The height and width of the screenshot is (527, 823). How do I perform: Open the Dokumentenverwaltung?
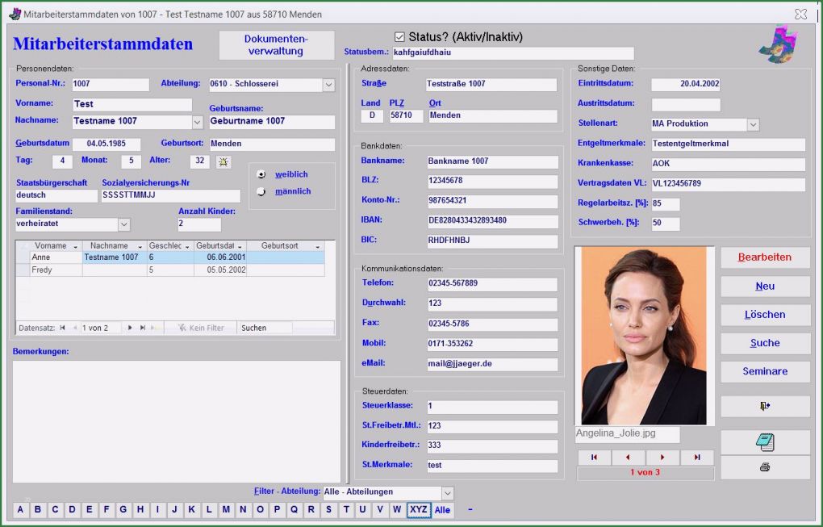tap(276, 44)
